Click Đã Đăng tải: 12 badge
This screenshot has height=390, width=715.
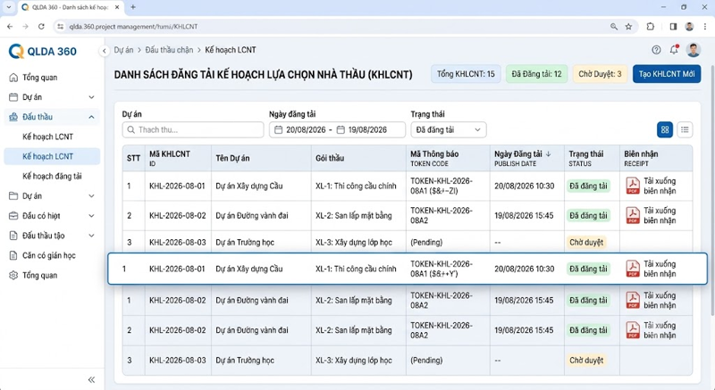[x=537, y=74]
